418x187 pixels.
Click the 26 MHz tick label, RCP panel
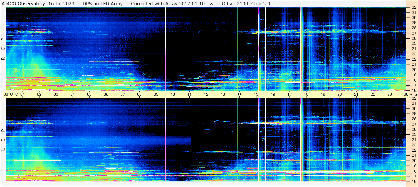pos(414,38)
